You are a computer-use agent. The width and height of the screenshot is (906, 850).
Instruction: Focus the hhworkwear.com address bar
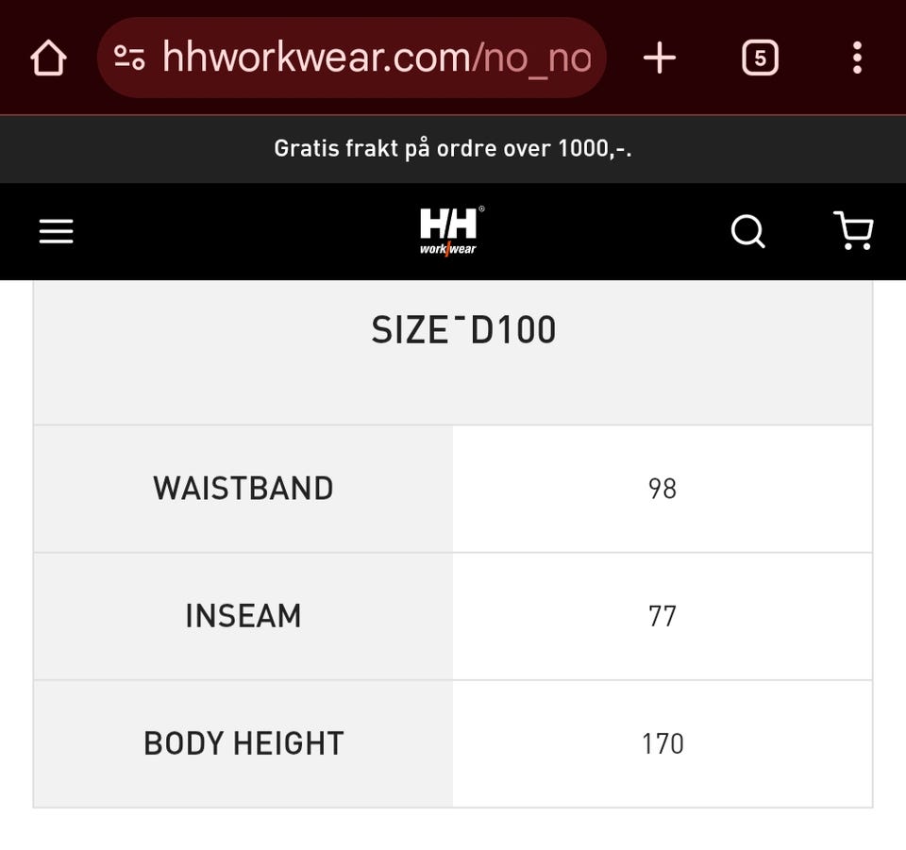(x=351, y=58)
